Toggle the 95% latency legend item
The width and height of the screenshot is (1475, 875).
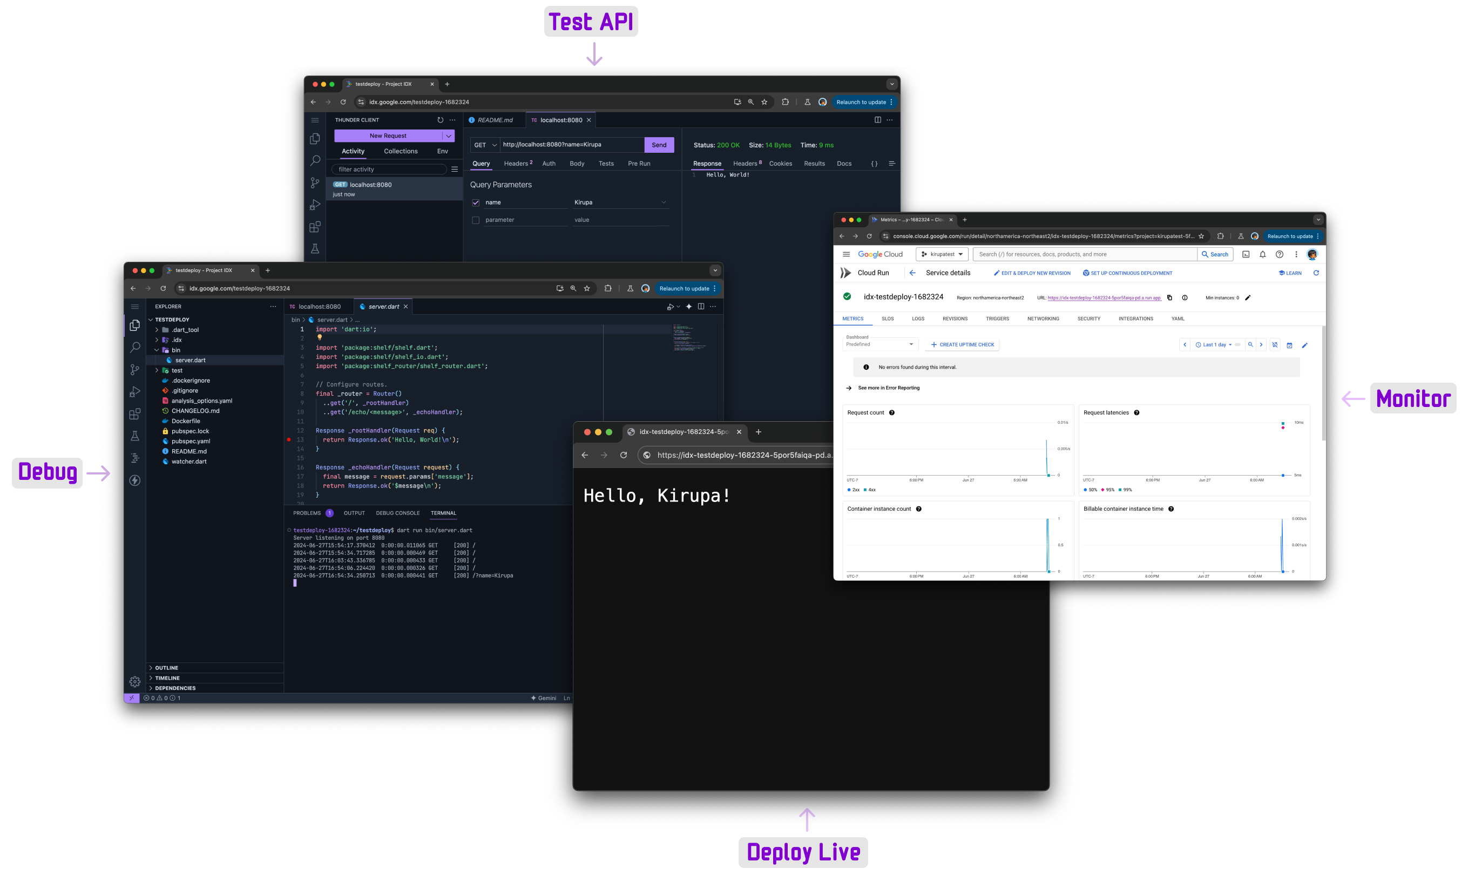(1107, 490)
